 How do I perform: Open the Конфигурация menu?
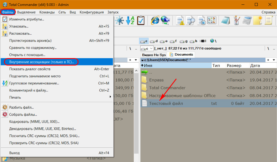pyautogui.click(x=91, y=12)
